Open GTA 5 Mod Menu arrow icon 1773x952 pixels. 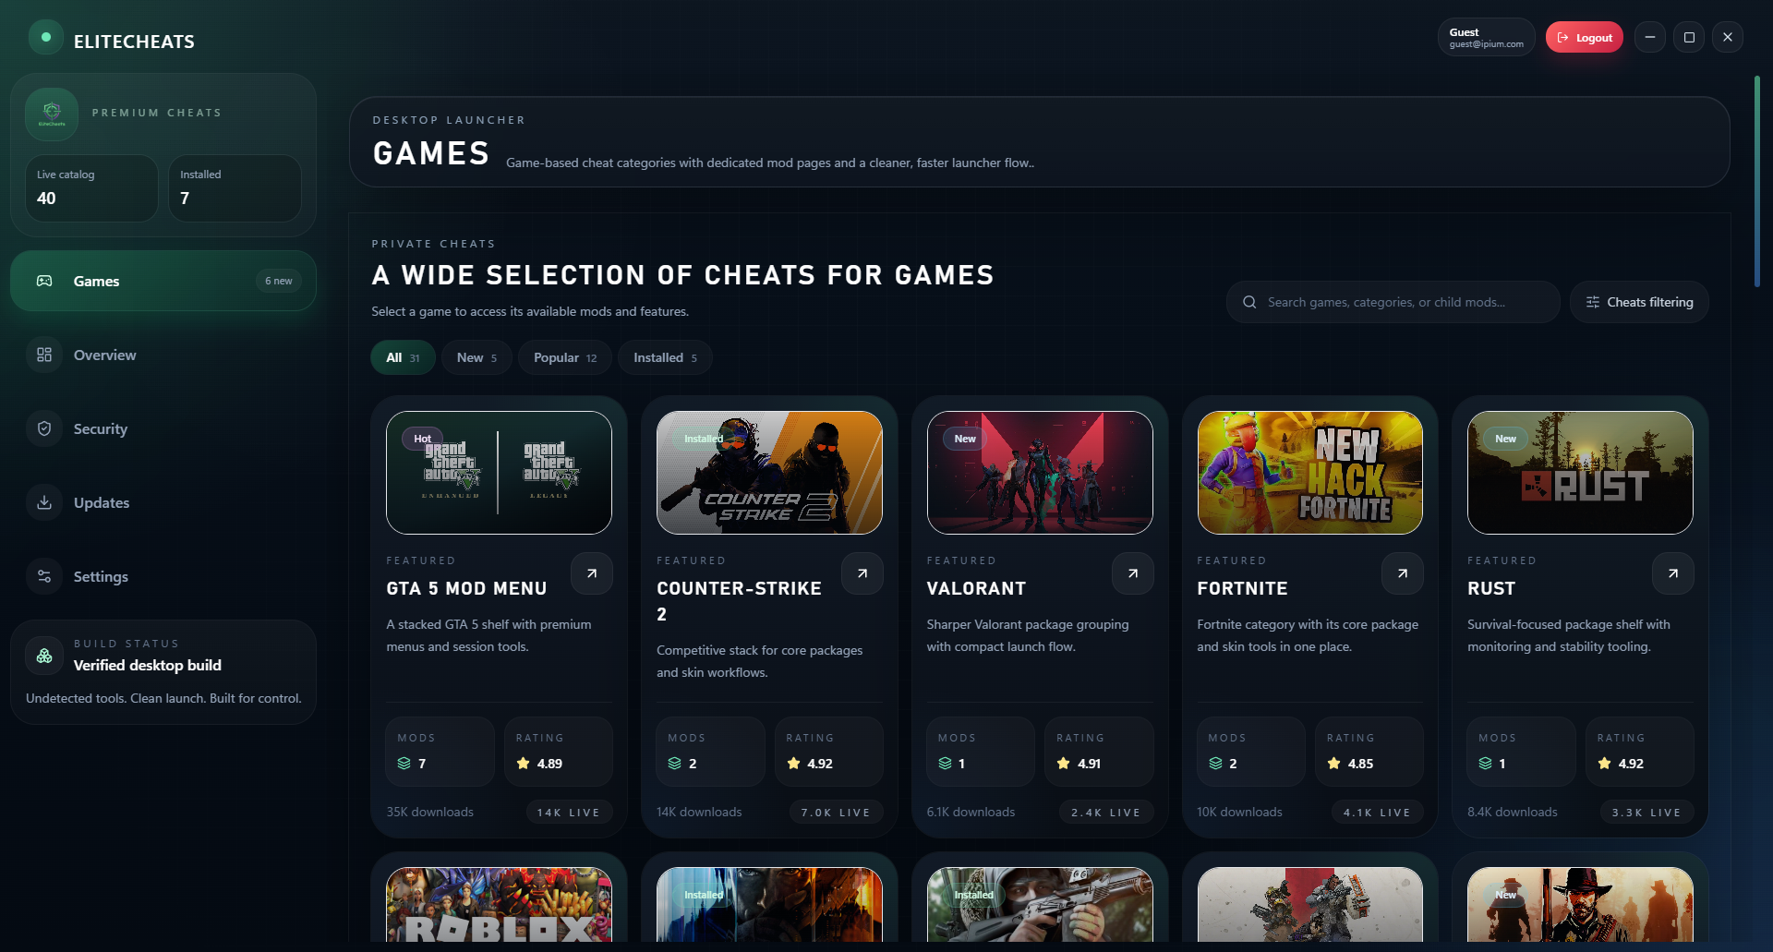[x=592, y=573]
